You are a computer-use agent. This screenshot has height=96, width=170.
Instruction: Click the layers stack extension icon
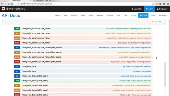coord(160,4)
